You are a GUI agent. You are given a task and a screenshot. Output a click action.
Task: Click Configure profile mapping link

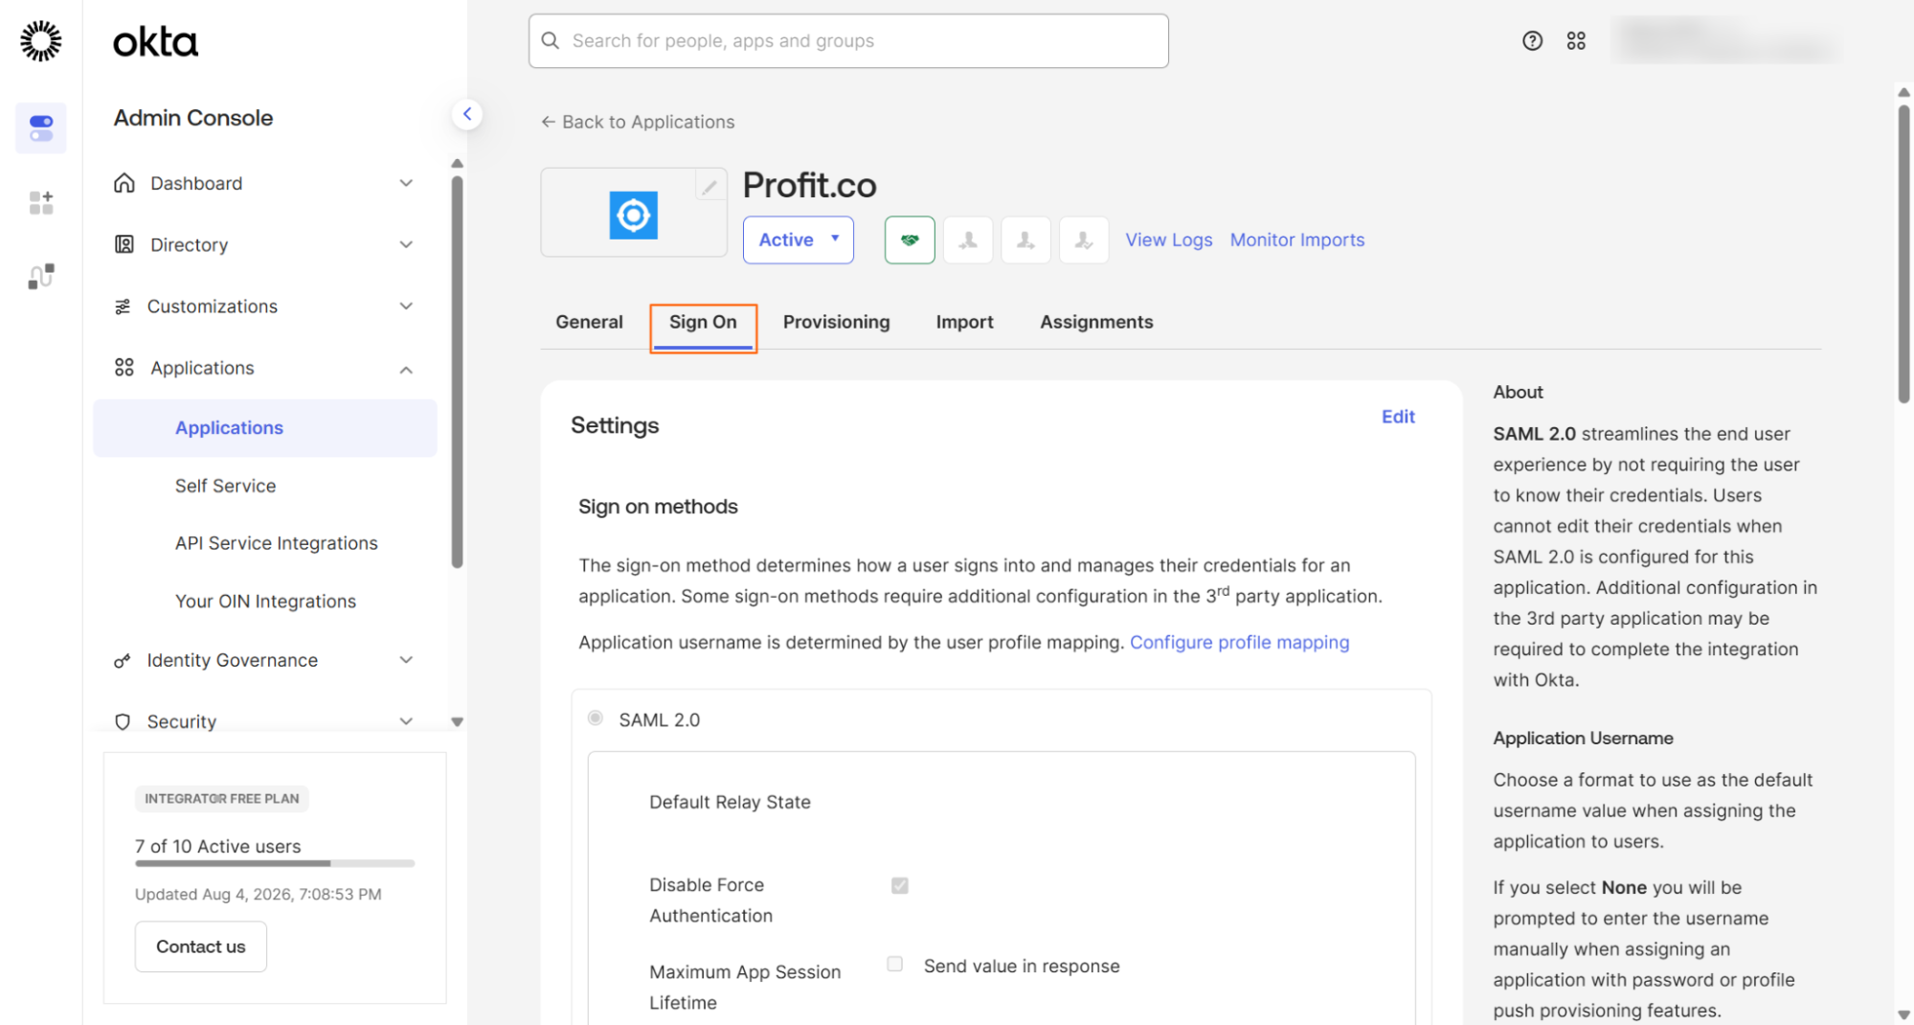(1239, 642)
